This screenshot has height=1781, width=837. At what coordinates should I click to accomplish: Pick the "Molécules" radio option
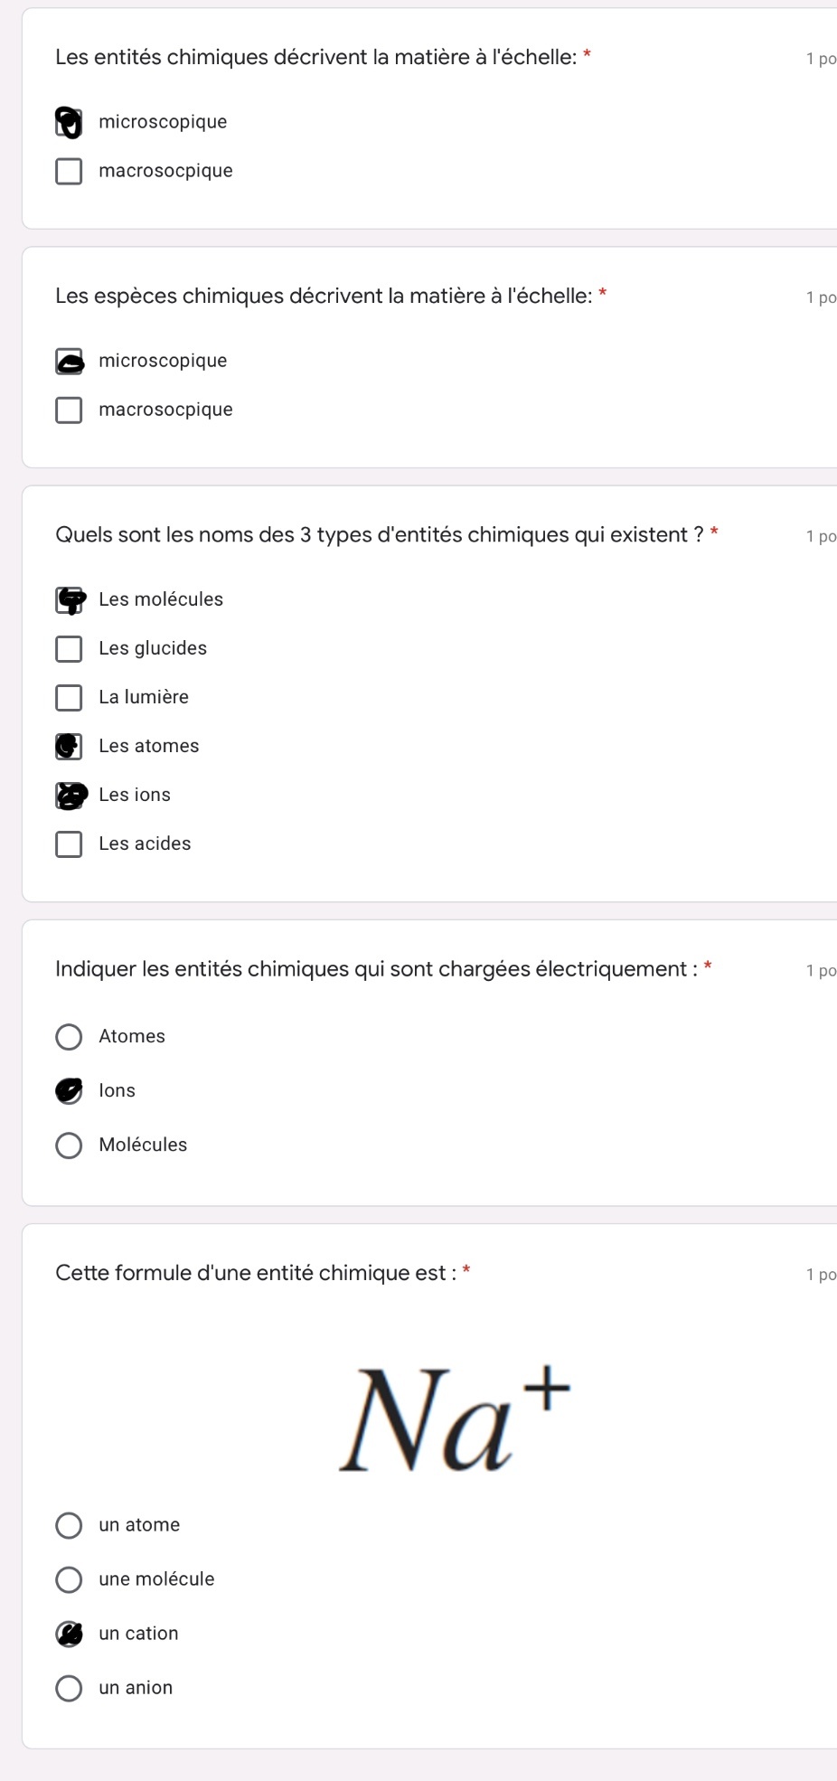coord(69,1145)
